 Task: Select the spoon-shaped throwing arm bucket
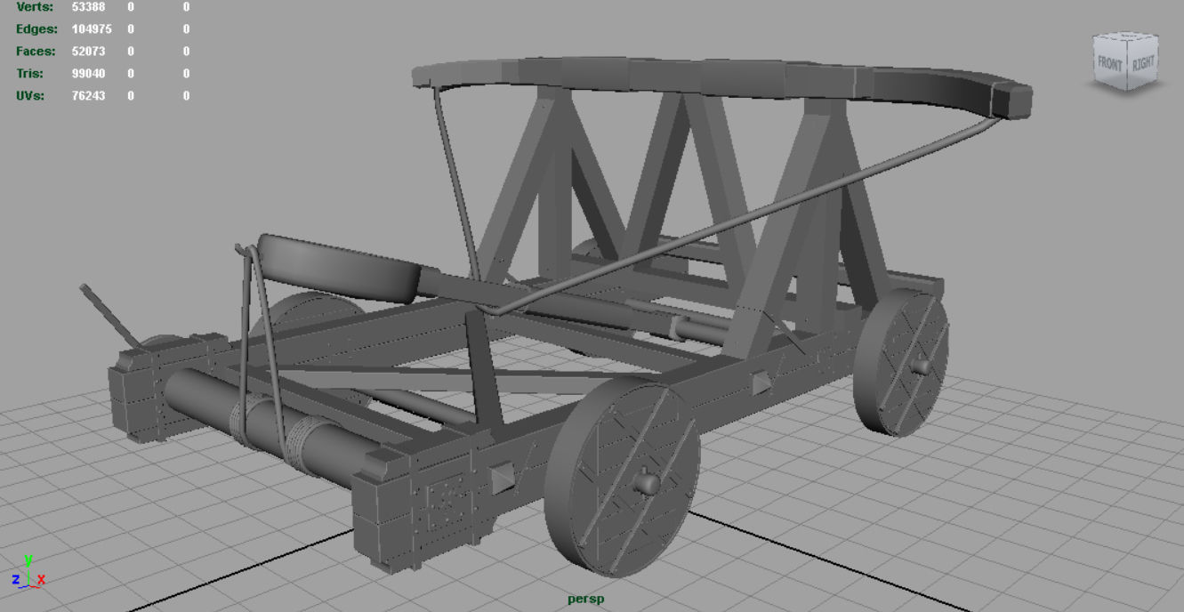click(340, 270)
